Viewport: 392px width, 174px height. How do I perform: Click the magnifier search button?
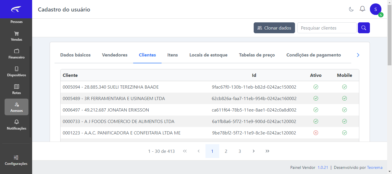[364, 28]
